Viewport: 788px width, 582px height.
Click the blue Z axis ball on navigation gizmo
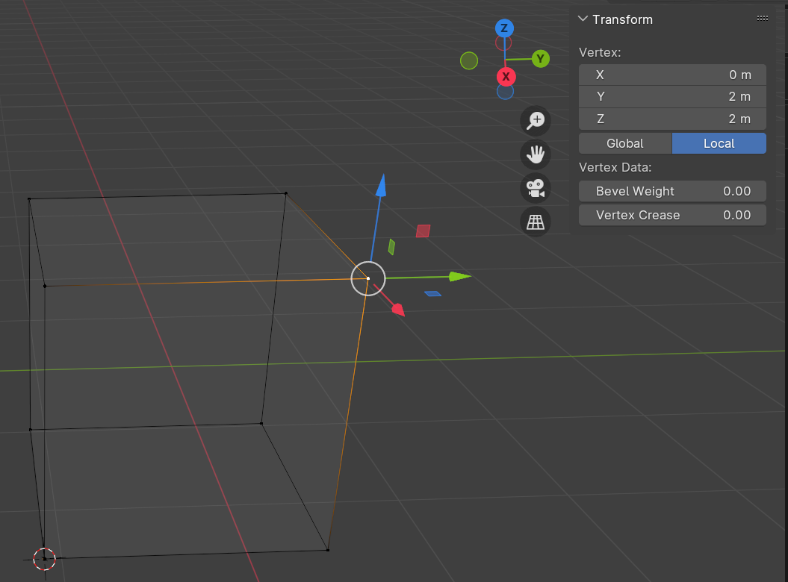(504, 28)
